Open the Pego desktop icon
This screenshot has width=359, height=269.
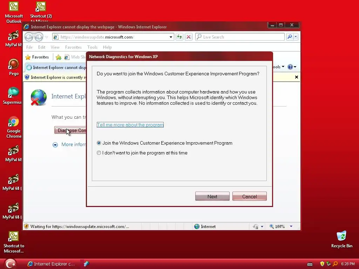[14, 67]
